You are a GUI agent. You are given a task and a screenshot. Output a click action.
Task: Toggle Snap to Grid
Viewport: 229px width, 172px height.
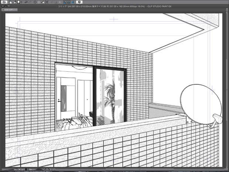[73, 2]
